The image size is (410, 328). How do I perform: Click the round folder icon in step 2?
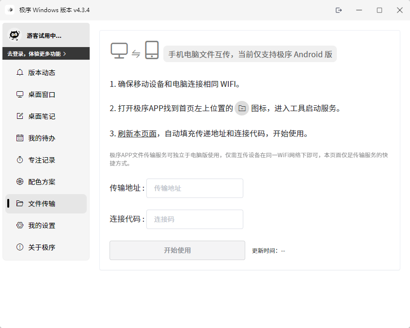pyautogui.click(x=242, y=108)
